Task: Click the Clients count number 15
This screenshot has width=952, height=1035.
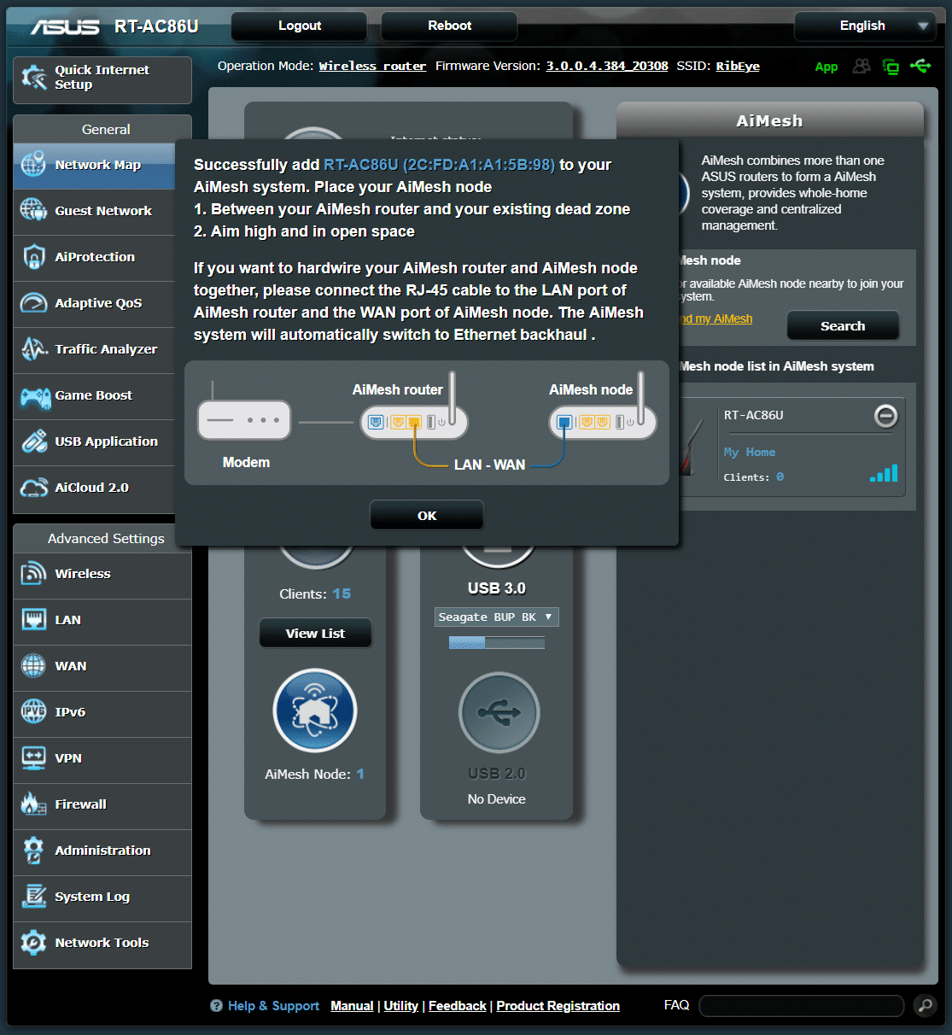Action: (x=342, y=594)
